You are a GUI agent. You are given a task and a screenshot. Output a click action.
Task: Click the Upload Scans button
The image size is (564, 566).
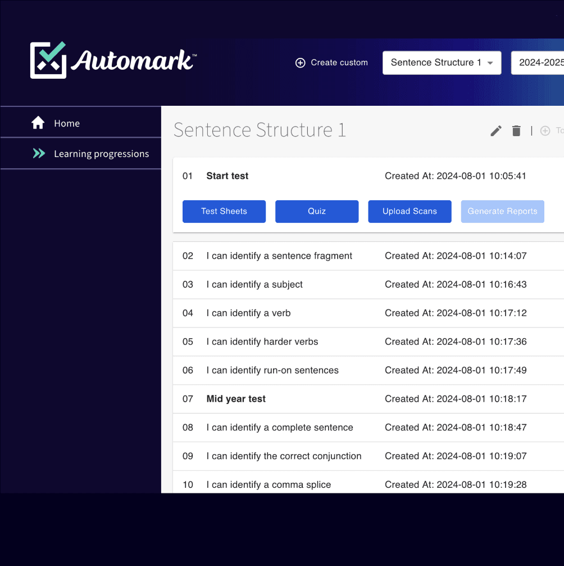pos(410,211)
